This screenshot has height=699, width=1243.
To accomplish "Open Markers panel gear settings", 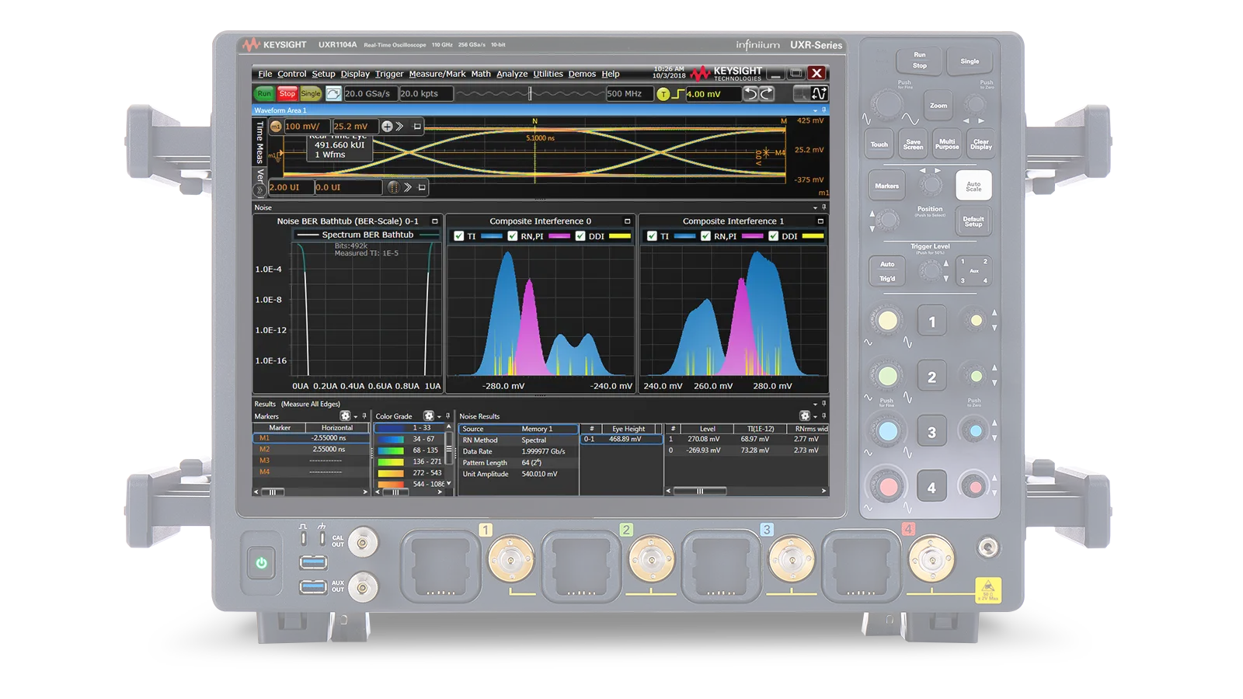I will pyautogui.click(x=345, y=416).
